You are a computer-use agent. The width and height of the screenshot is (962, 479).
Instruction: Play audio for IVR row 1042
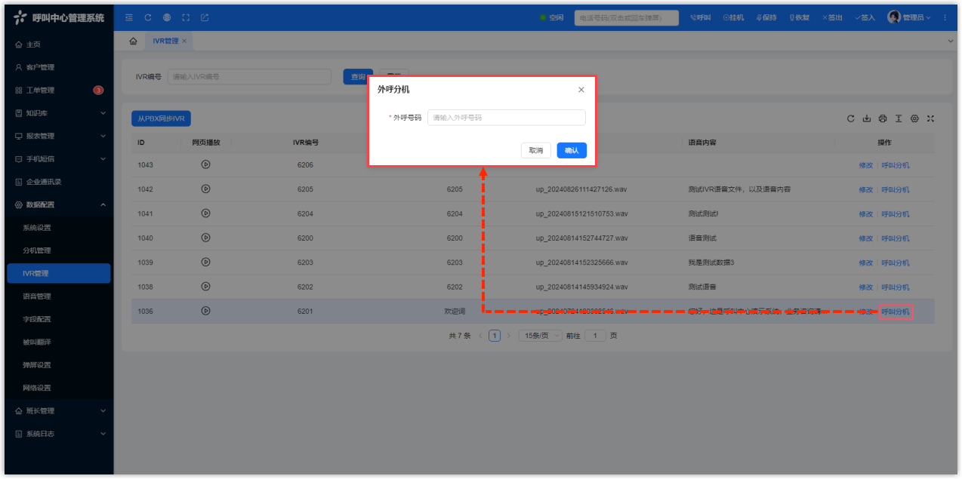pos(205,189)
